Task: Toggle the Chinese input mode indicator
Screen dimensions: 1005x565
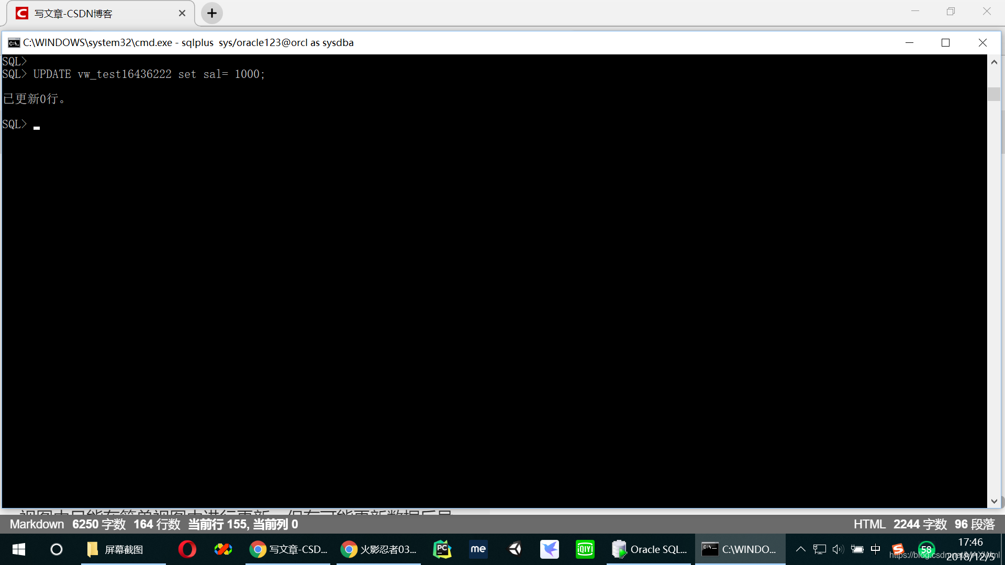Action: pyautogui.click(x=875, y=549)
